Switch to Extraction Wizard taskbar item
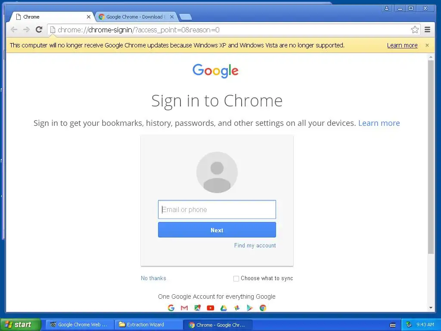This screenshot has height=331, width=441. (x=149, y=325)
